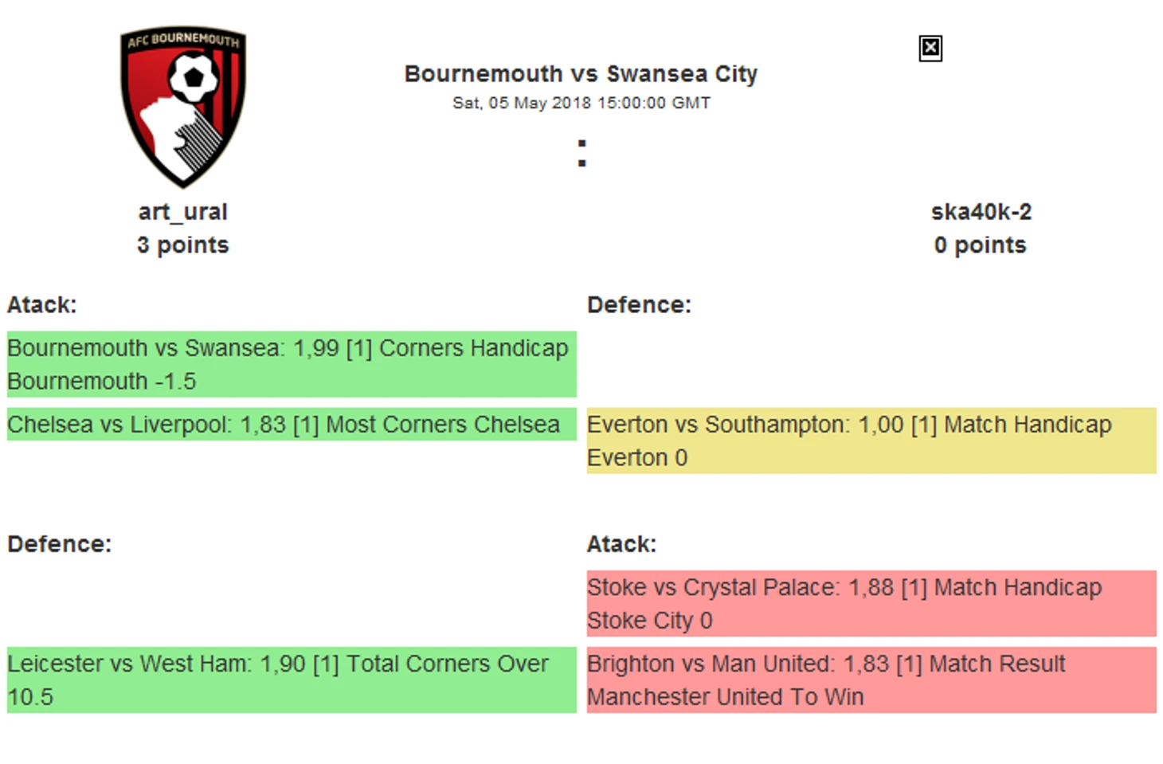The image size is (1163, 764).
Task: Click the score colon separator
Action: click(x=582, y=153)
